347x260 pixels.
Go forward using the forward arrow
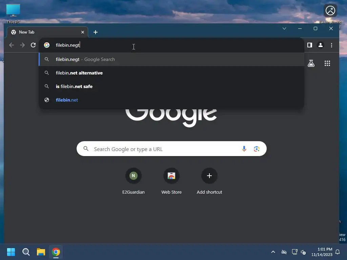pos(22,45)
